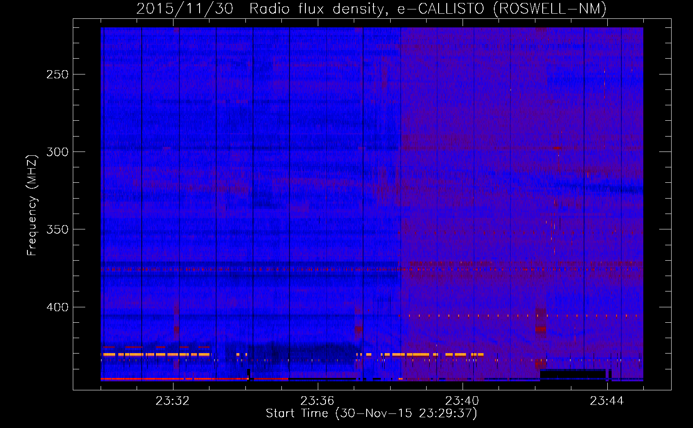The height and width of the screenshot is (428, 693).
Task: Click the 23:36 time tick label
Action: [x=317, y=401]
